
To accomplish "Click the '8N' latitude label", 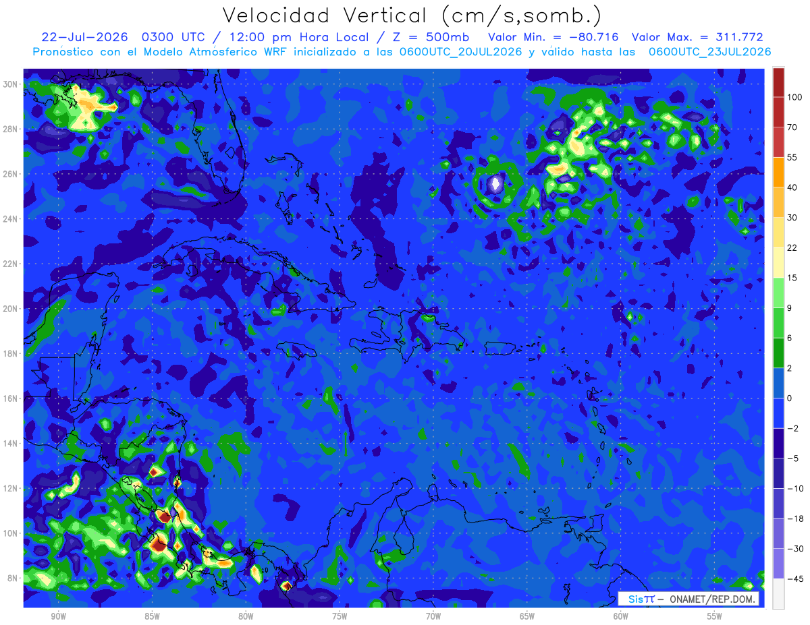I will point(14,578).
